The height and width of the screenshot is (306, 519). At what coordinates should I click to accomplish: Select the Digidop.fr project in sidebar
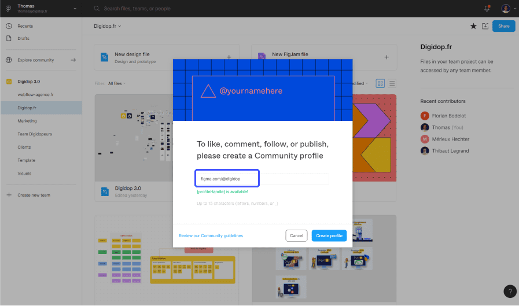pyautogui.click(x=41, y=108)
